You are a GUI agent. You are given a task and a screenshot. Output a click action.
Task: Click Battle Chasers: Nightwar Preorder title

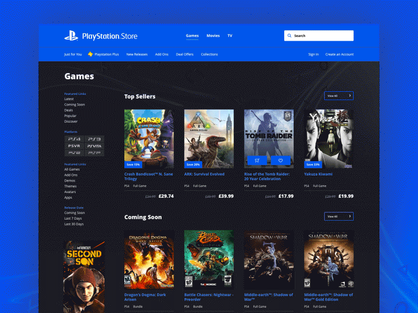click(208, 297)
